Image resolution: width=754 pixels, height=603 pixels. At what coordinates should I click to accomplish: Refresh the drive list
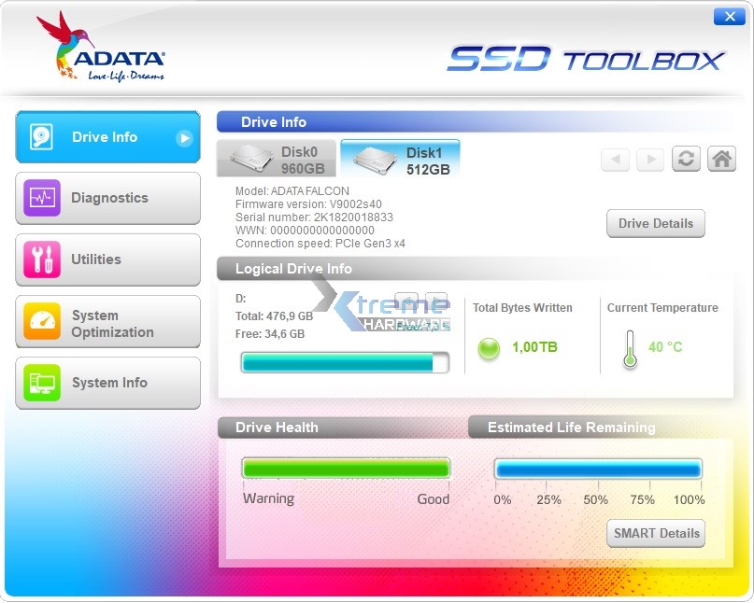[686, 159]
